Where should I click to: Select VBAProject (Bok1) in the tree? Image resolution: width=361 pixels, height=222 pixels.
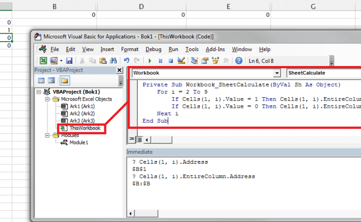click(x=76, y=92)
